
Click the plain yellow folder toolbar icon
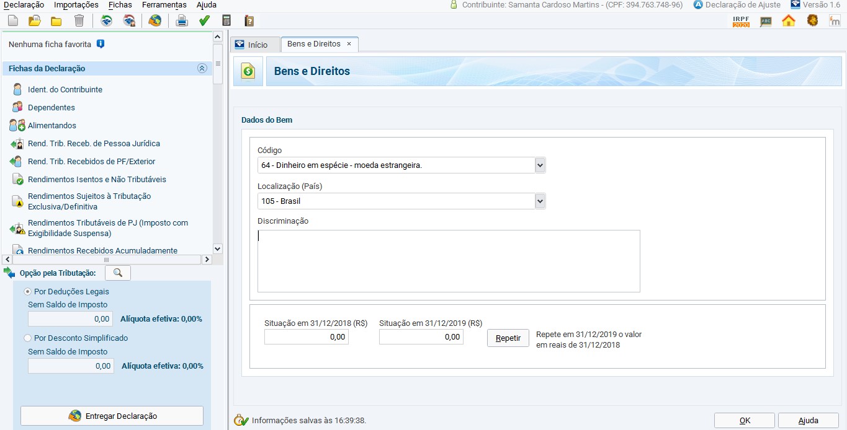tap(56, 20)
